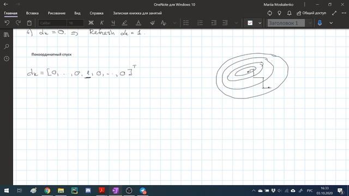The height and width of the screenshot is (196, 349).
Task: Select the font color icon
Action: point(138,23)
